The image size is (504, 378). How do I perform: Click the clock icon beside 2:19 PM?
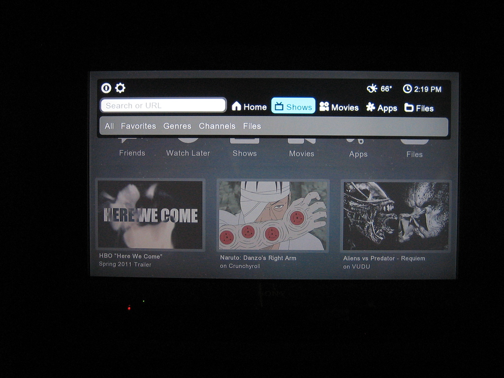point(407,89)
